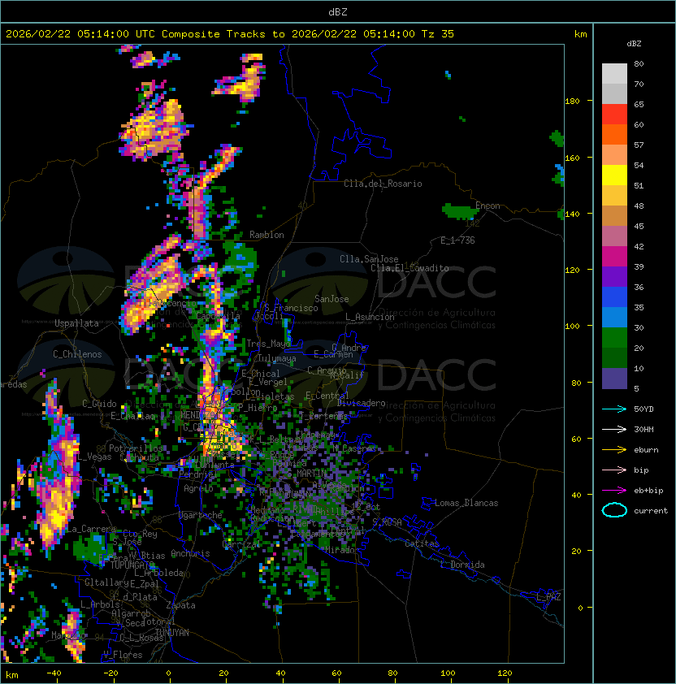
Task: Pick the red swatch below the 65 label
Action: (x=614, y=115)
